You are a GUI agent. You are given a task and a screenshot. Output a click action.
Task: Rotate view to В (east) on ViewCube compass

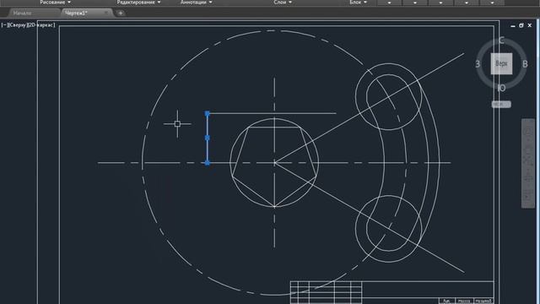(x=525, y=64)
